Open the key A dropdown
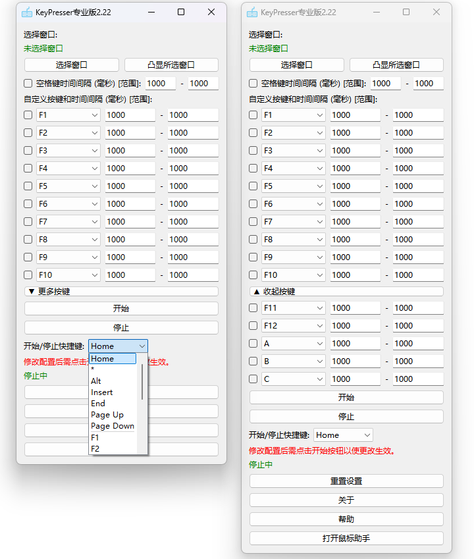 (x=294, y=344)
